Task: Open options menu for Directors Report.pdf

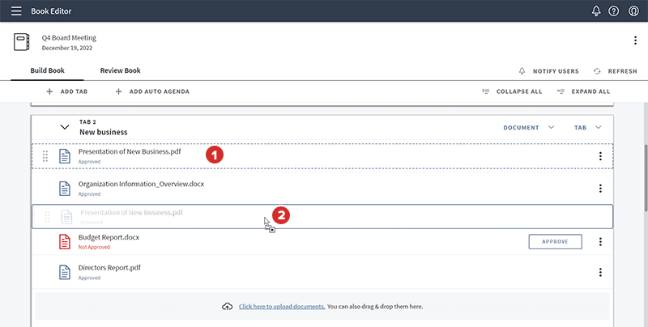Action: pyautogui.click(x=600, y=273)
